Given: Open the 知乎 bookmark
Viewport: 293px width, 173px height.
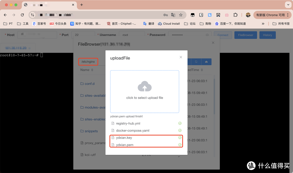Looking at the screenshot, I should 85,24.
